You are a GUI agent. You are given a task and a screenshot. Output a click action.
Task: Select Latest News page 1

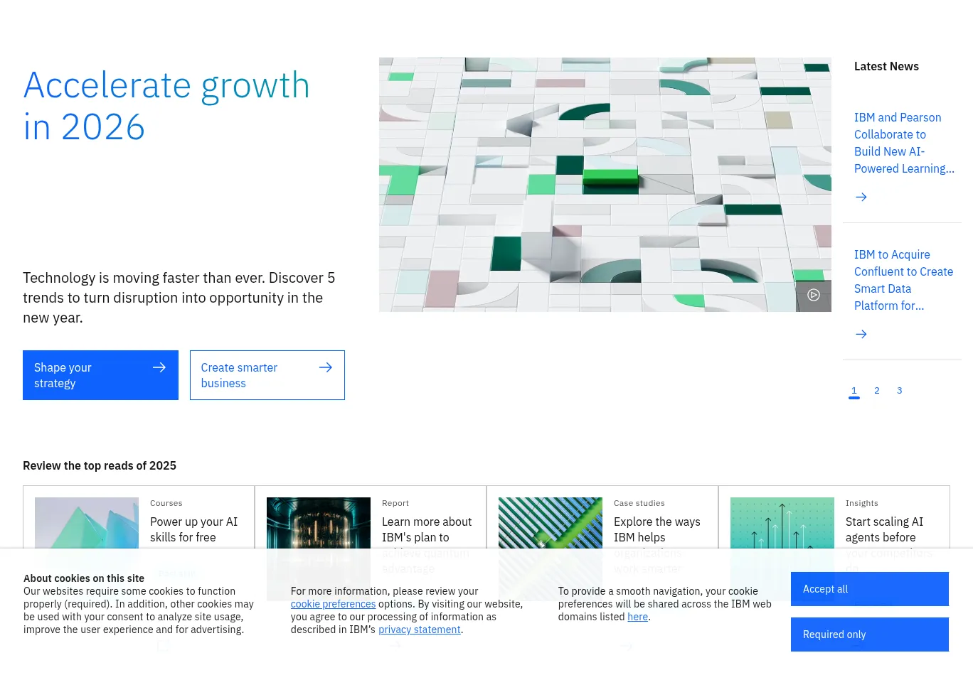click(854, 391)
